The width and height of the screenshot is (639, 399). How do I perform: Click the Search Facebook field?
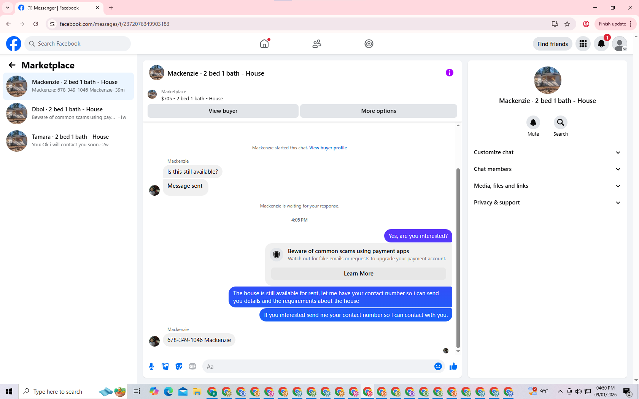click(78, 44)
